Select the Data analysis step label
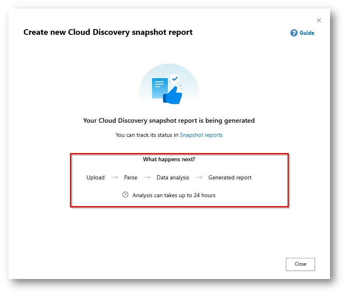347x296 pixels. coord(173,177)
